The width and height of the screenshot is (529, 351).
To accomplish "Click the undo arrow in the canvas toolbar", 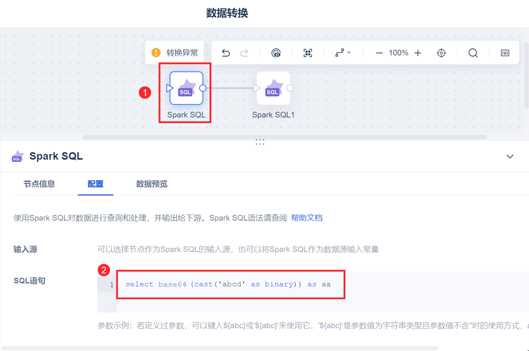I will point(226,53).
